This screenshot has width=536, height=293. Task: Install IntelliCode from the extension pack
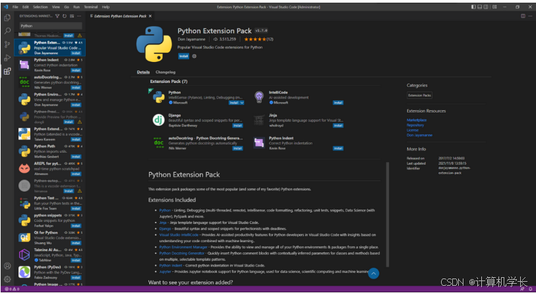[338, 103]
